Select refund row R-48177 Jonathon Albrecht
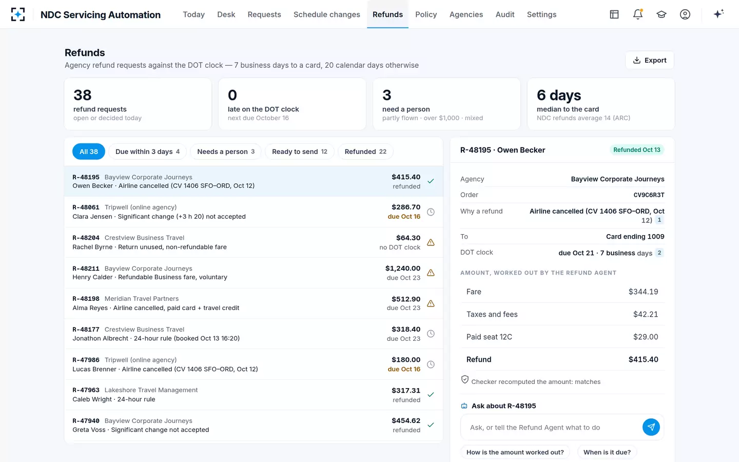 [x=254, y=334]
